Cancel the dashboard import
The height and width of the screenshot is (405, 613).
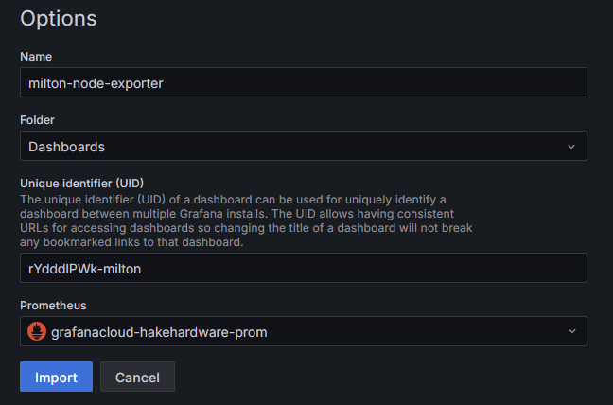click(x=137, y=377)
